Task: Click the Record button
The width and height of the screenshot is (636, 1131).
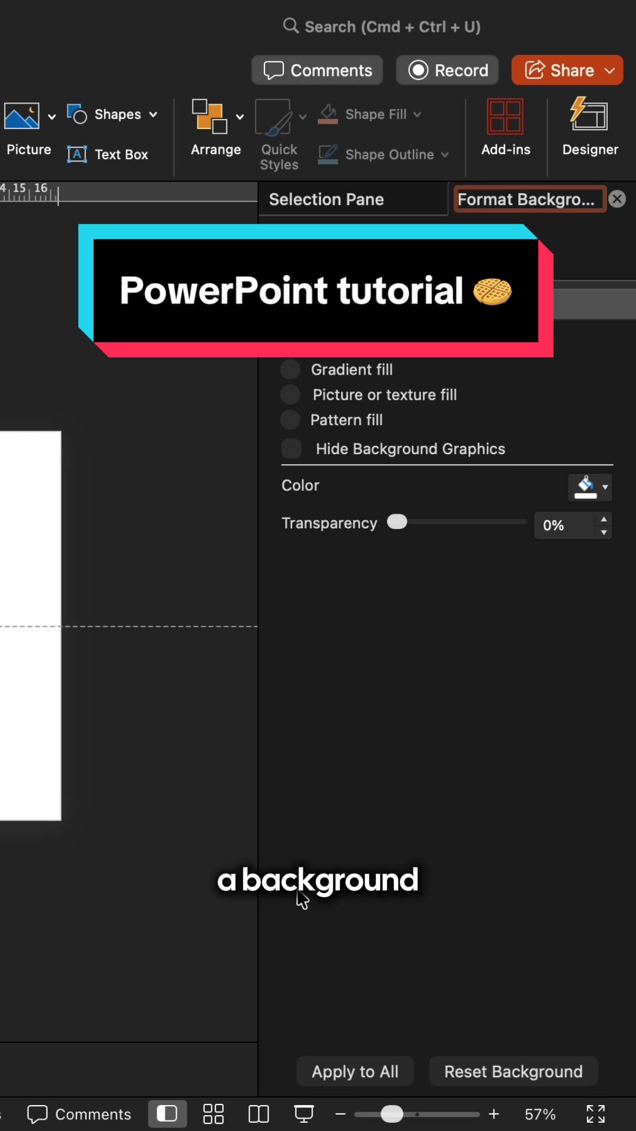Action: 448,70
